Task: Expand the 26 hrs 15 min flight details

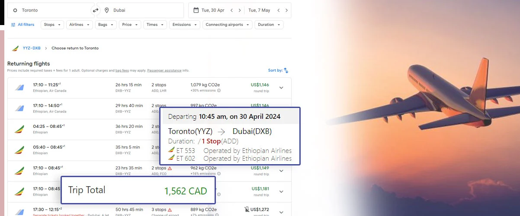Action: tap(281, 88)
